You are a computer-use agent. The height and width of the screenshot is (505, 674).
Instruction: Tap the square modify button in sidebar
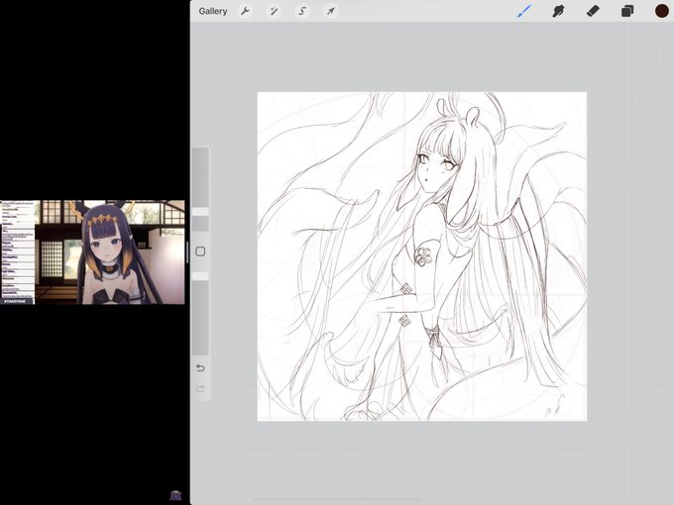(200, 252)
